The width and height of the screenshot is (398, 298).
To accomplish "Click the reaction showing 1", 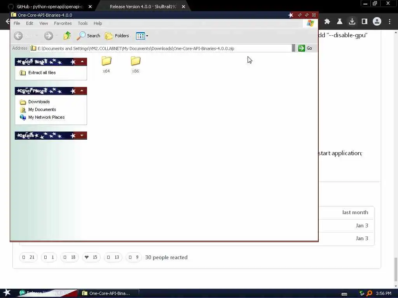I will click(49, 258).
